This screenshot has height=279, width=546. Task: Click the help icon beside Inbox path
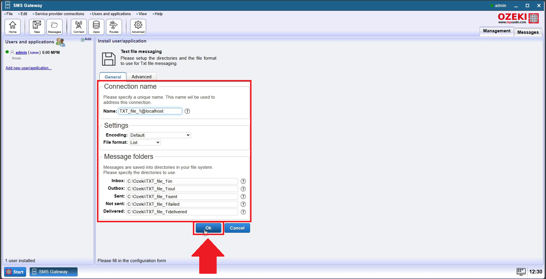(243, 181)
